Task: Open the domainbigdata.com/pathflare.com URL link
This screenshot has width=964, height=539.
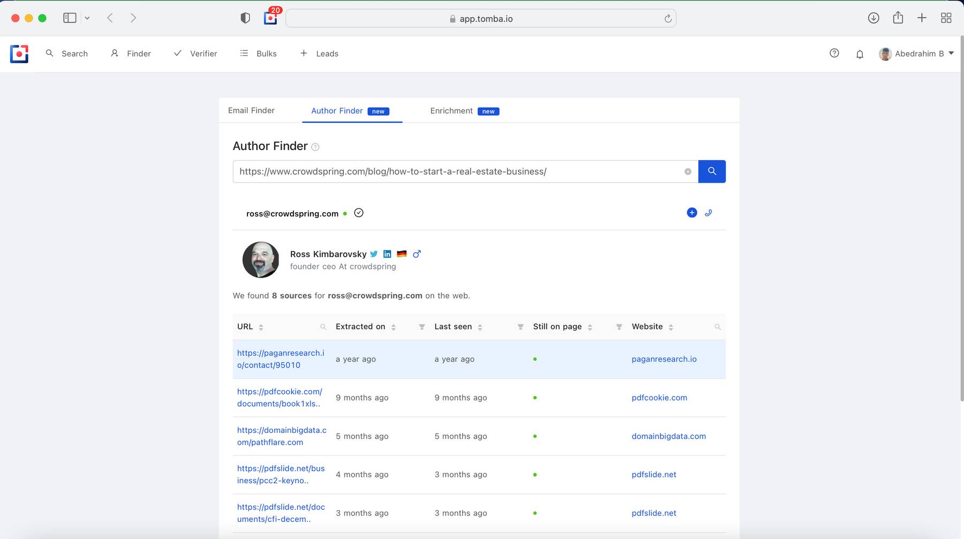Action: [x=282, y=436]
